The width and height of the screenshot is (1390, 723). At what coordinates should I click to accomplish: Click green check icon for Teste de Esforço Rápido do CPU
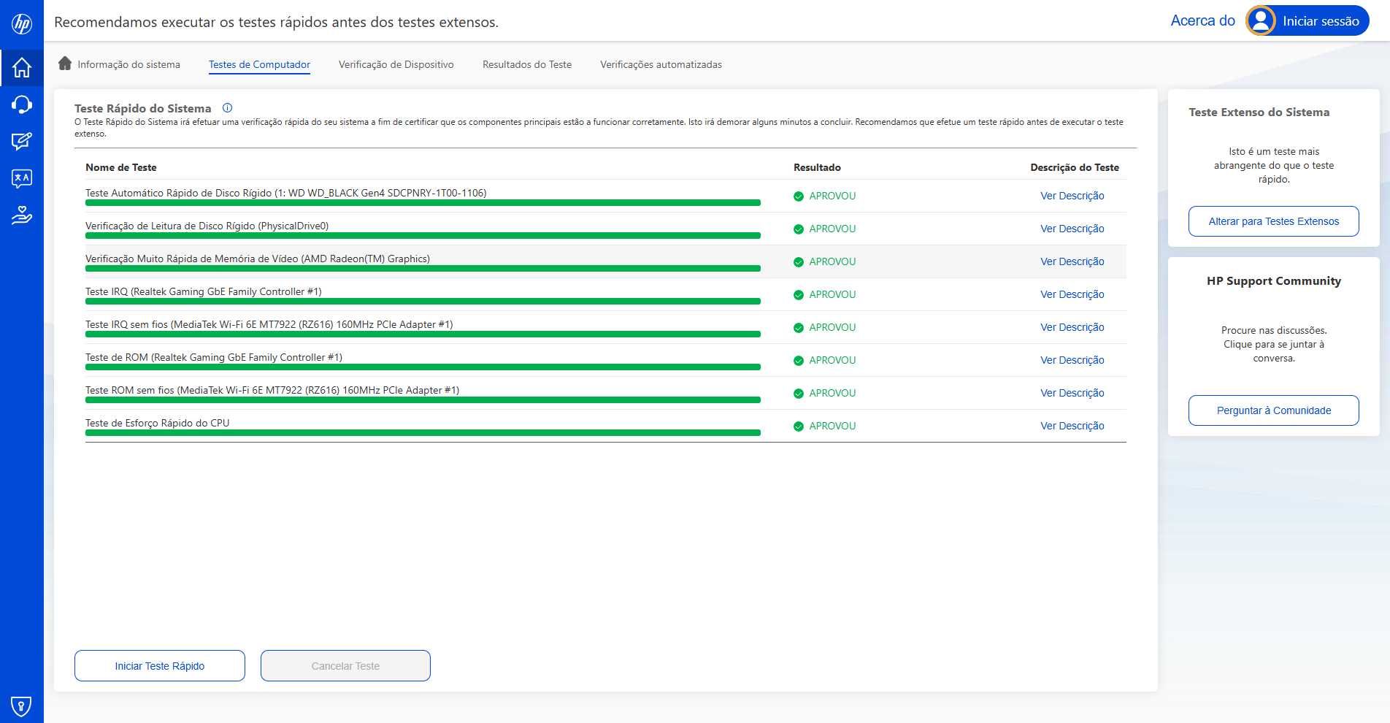coord(798,426)
